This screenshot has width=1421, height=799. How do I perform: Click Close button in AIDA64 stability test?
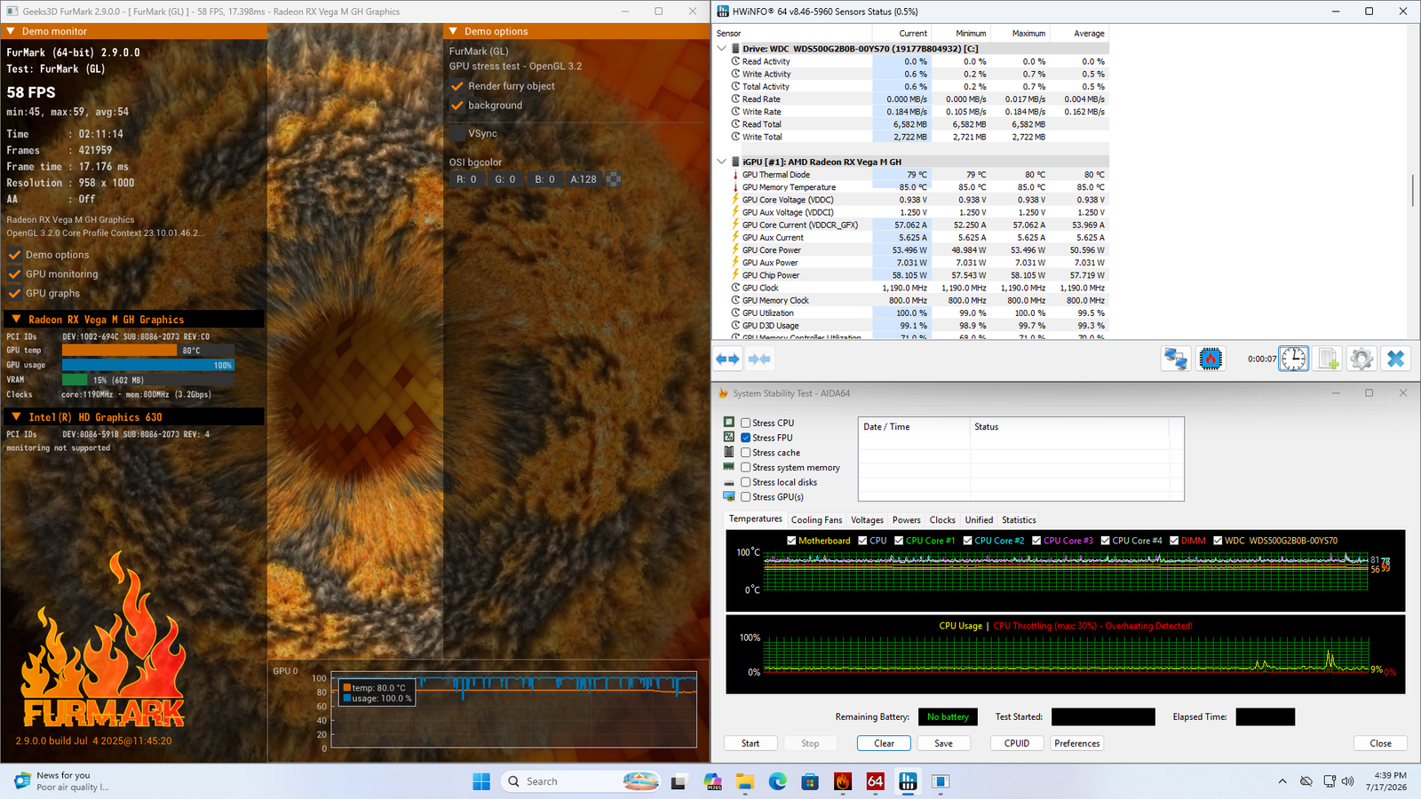1381,744
